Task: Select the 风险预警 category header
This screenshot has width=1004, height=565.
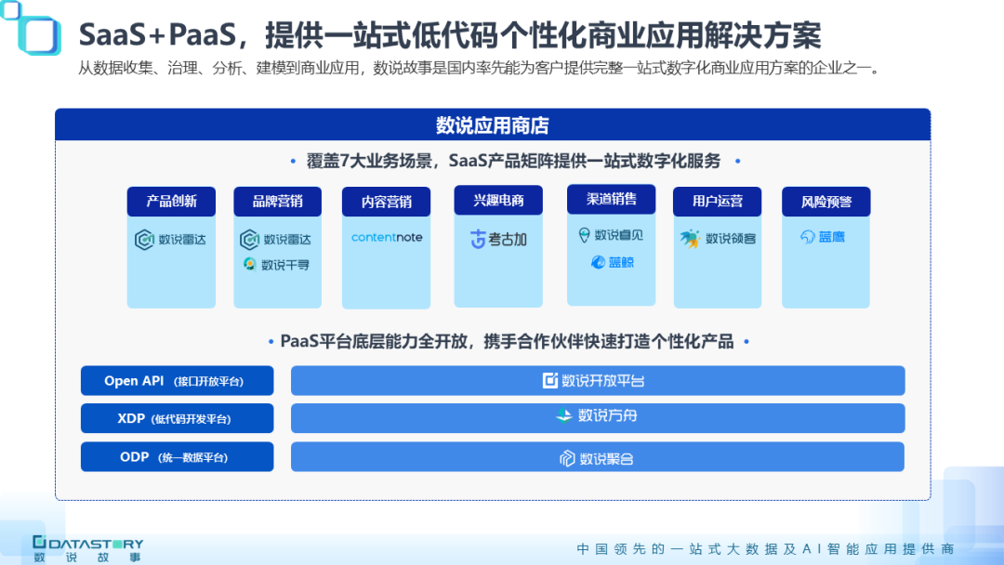Action: coord(826,202)
